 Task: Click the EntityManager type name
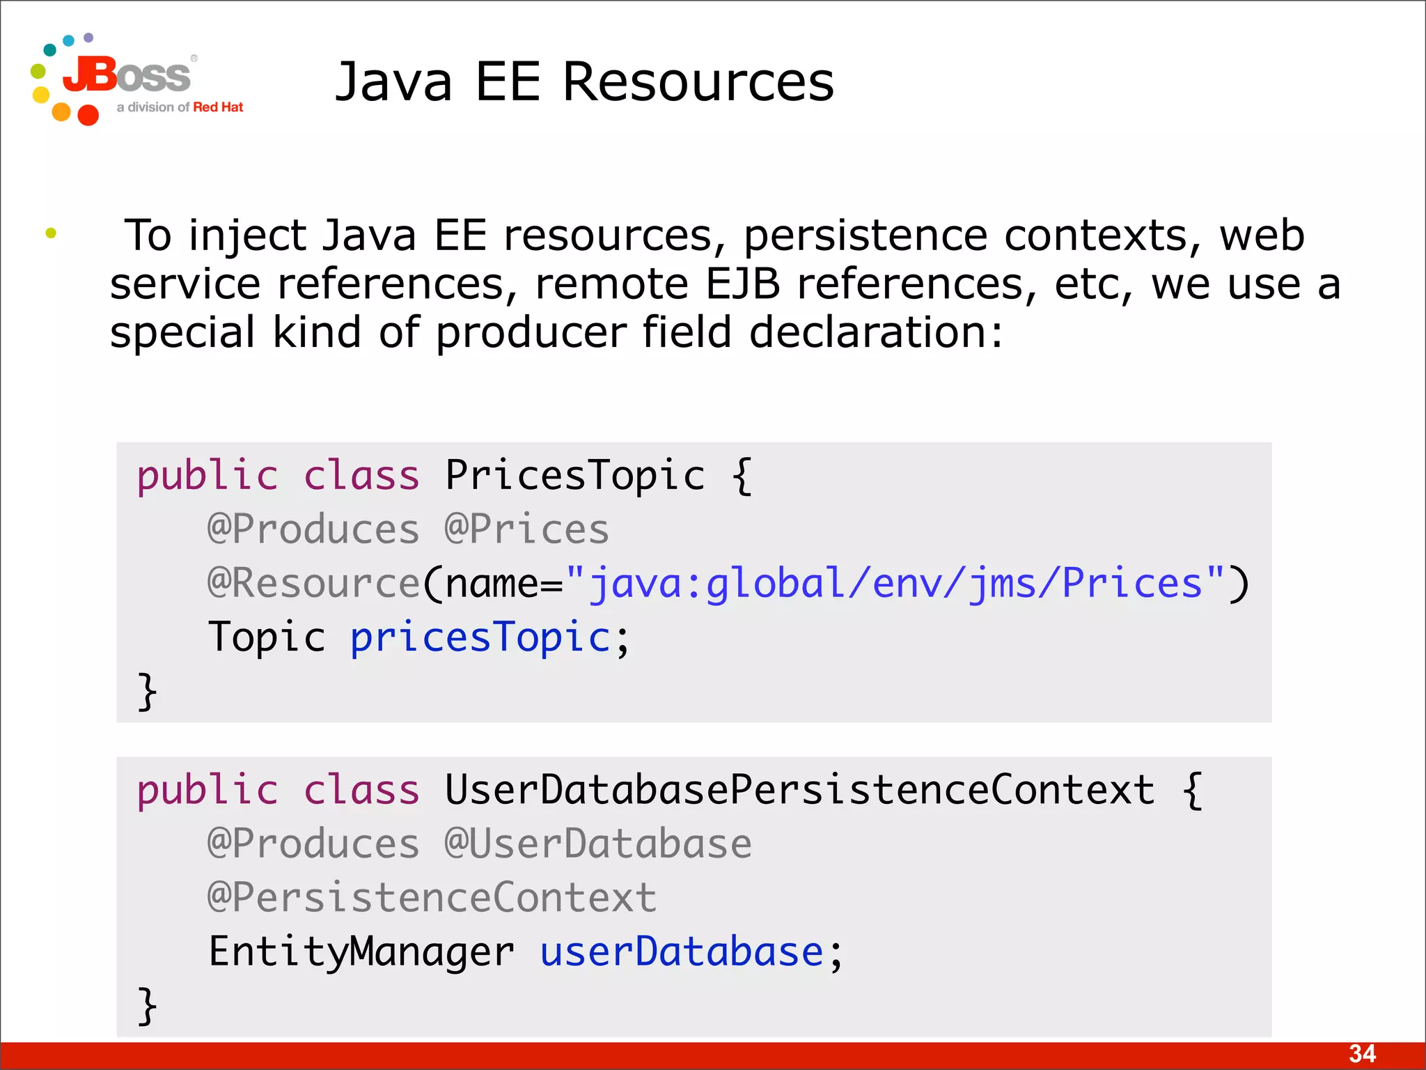point(361,952)
